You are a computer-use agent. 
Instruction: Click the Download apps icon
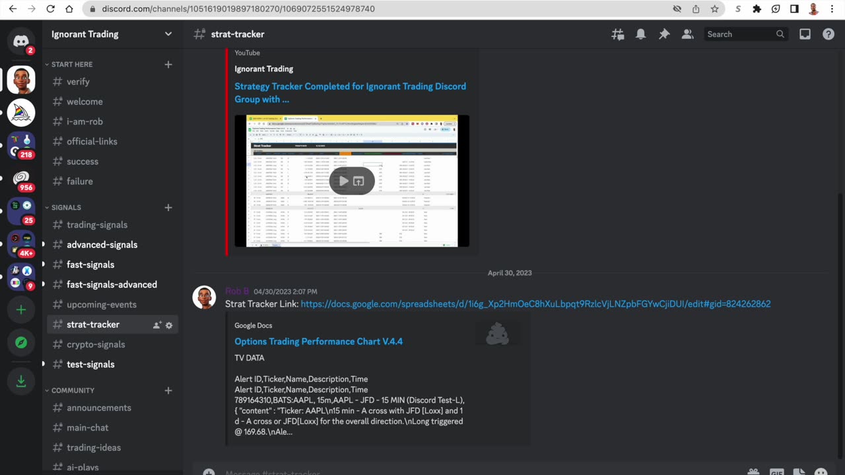tap(21, 381)
